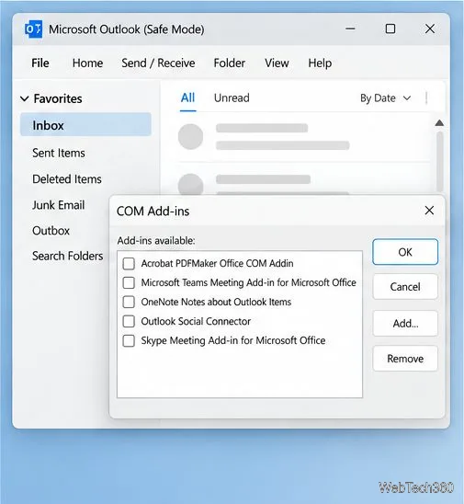Close the COM Add-ins dialog
Image resolution: width=464 pixels, height=504 pixels.
point(429,211)
